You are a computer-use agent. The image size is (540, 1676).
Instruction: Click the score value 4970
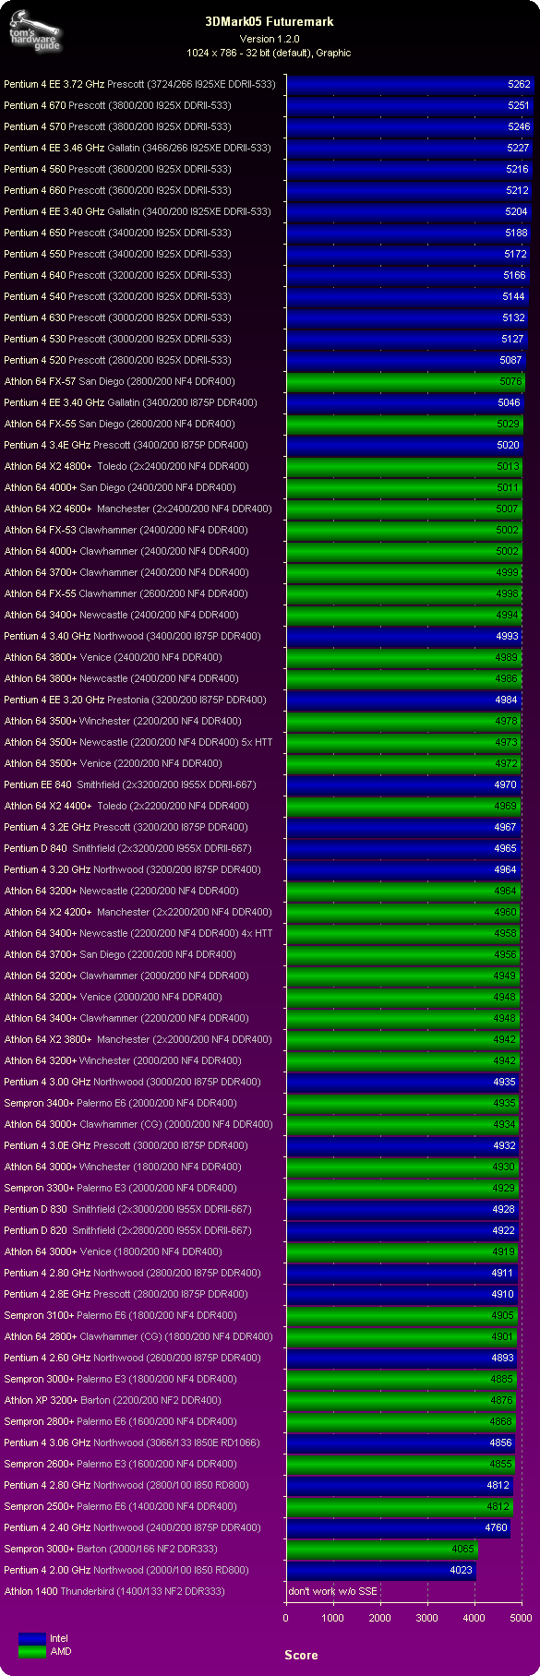coord(506,784)
